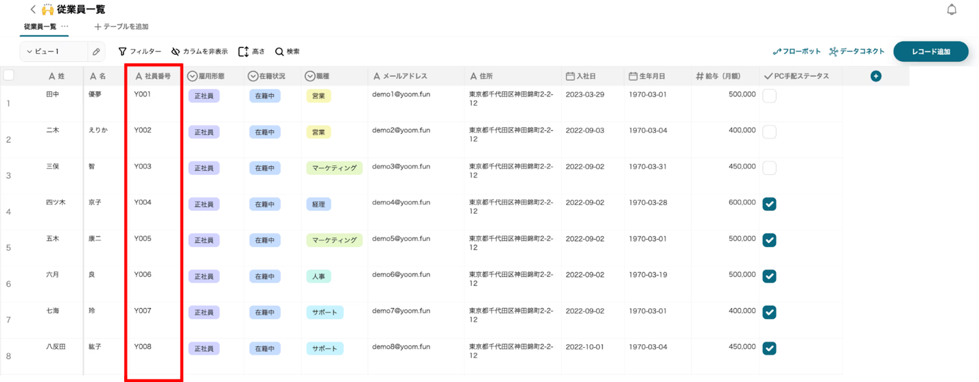Check PC手配ステータス for row Y001
The image size is (979, 382).
click(769, 96)
